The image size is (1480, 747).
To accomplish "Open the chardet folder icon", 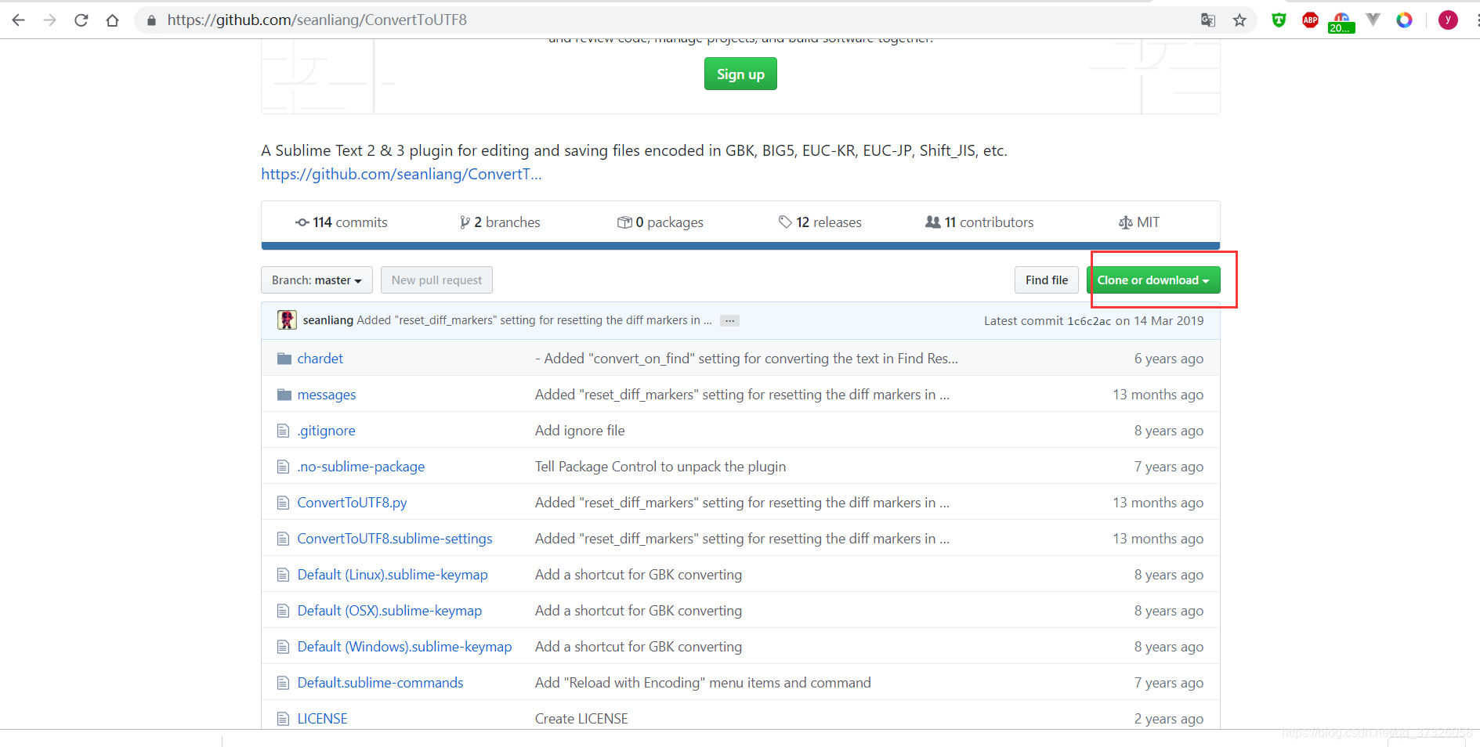I will tap(284, 359).
